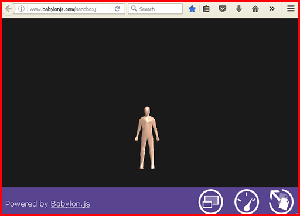Expand the hidden toolbar items chevron
The image size is (300, 216).
pyautogui.click(x=272, y=9)
